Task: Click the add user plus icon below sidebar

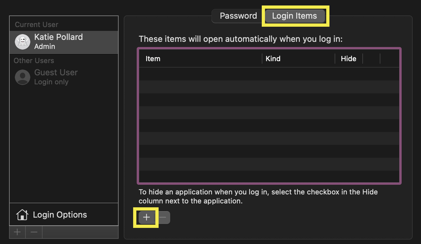Action: point(17,232)
